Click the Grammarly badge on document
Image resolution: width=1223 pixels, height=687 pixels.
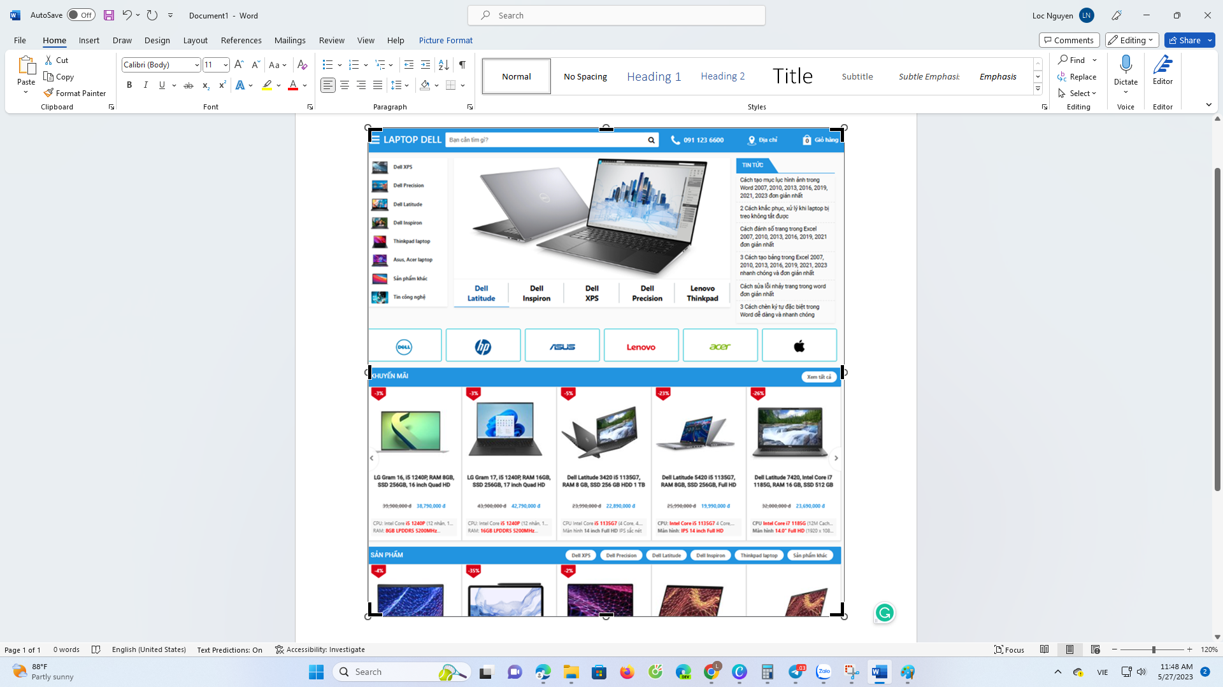coord(884,613)
